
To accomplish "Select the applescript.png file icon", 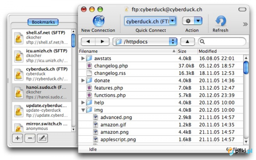I will coord(95,139).
